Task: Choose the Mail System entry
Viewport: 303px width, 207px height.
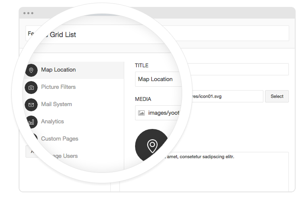Action: tap(57, 104)
